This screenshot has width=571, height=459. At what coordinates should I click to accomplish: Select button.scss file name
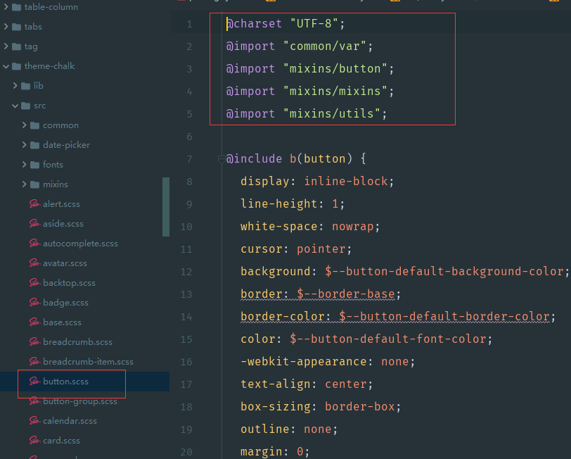65,381
